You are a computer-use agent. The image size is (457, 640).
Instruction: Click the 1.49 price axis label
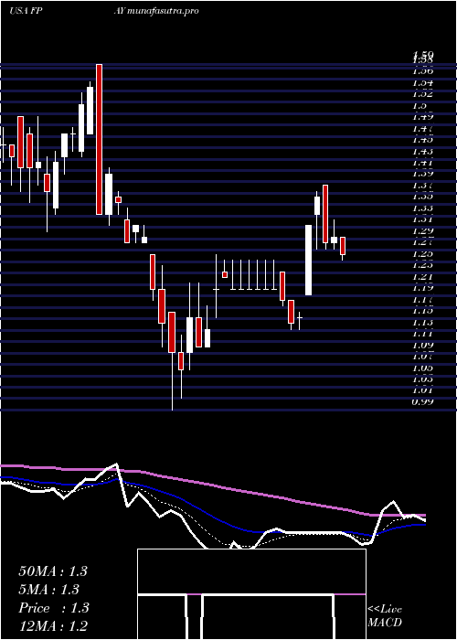click(422, 117)
